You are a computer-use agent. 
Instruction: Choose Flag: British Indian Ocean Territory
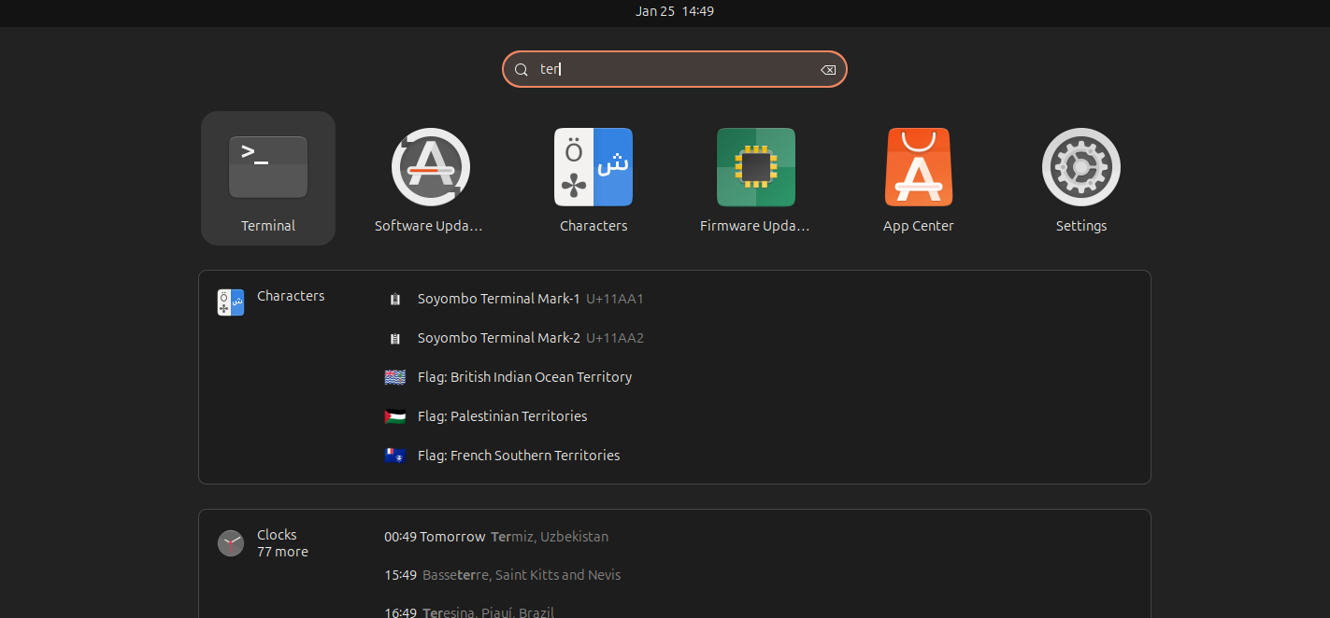[x=524, y=377]
